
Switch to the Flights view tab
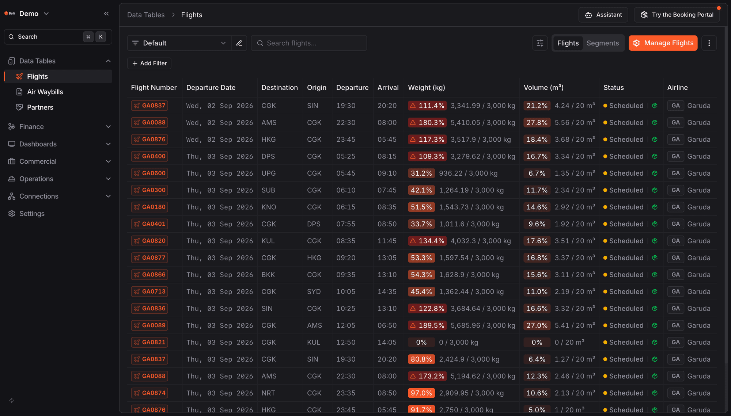(568, 43)
